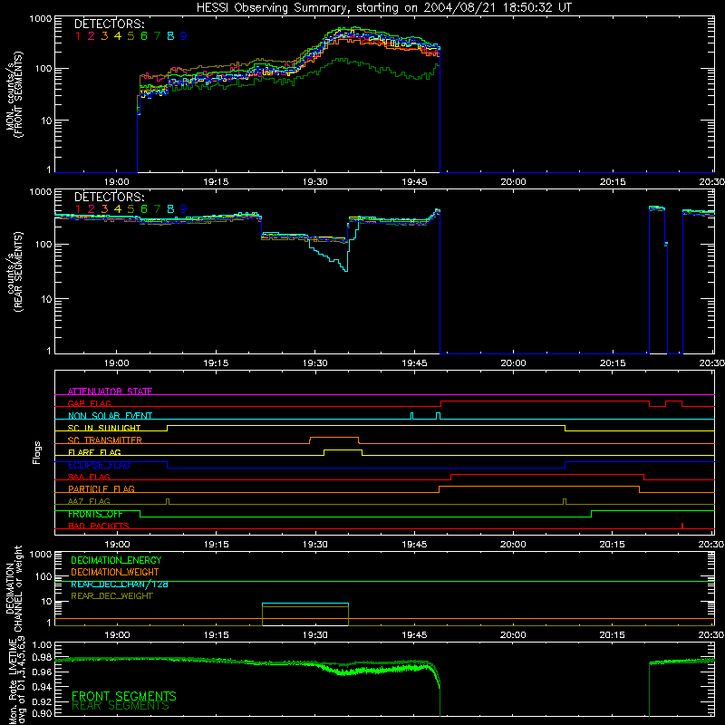Click the HESSI Observing Summary title text

(383, 8)
